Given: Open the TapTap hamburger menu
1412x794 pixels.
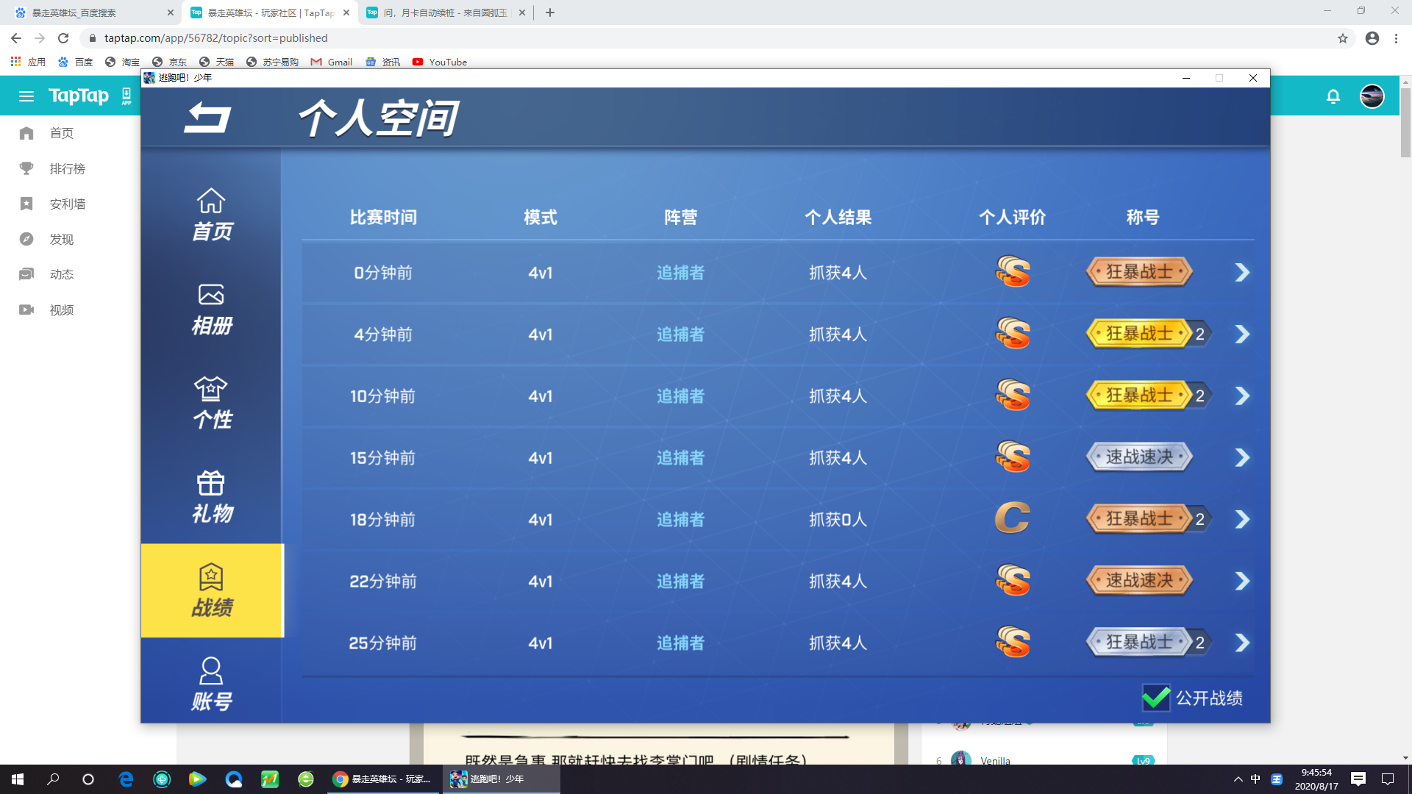Looking at the screenshot, I should point(26,96).
